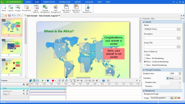Click the first zoom icon in timeline toolbar

coord(60,81)
